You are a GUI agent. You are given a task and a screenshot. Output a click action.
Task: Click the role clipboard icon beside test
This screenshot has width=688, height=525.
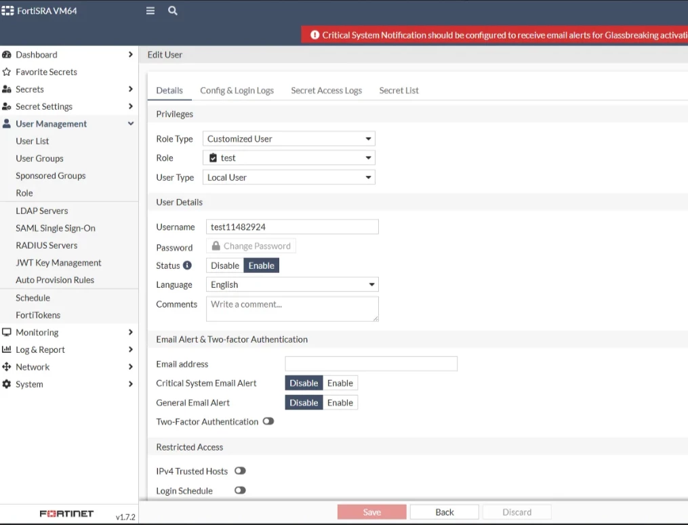213,158
